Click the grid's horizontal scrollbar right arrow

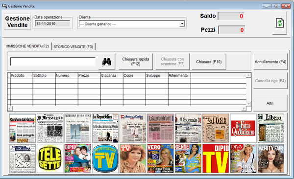click(244, 109)
